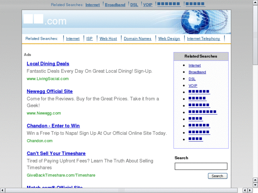Open the Web Design link
The height and width of the screenshot is (193, 258).
[x=169, y=39]
